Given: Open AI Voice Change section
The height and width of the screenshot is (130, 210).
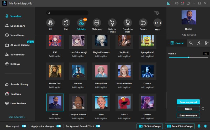Looking at the screenshot, I should [x=17, y=45].
